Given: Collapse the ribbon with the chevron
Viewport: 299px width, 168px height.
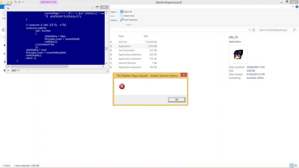Looking at the screenshot, I should coord(293,7).
